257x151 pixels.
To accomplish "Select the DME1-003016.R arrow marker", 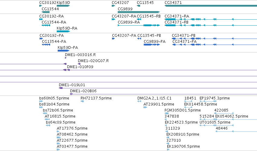I will point(66,58).
